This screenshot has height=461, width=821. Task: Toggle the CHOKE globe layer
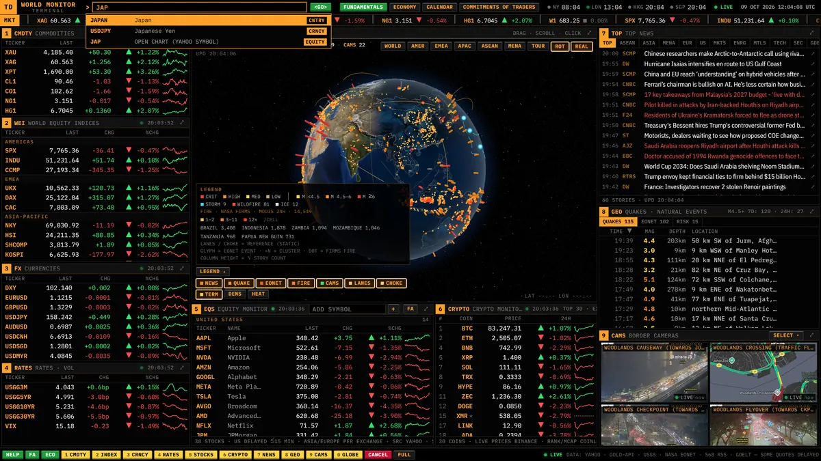(391, 283)
